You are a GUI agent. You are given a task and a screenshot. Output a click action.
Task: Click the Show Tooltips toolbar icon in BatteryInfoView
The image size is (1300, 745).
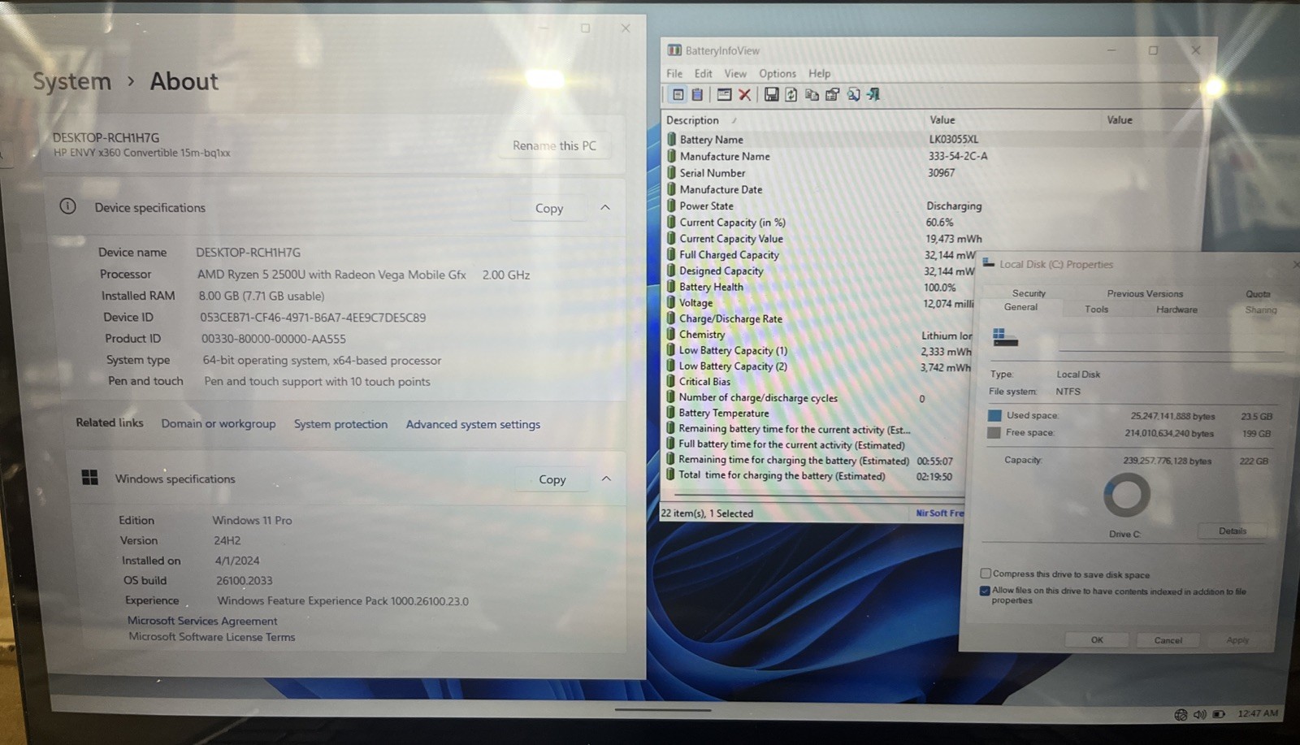click(678, 95)
